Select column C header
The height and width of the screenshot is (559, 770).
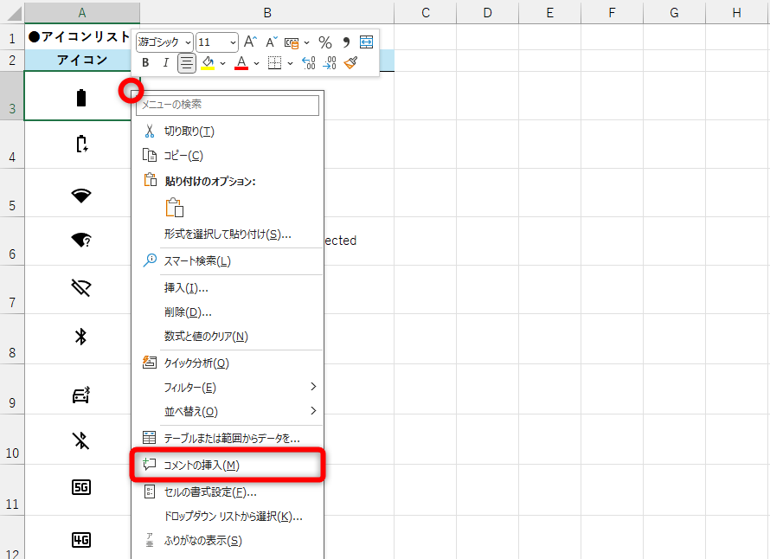click(x=426, y=12)
